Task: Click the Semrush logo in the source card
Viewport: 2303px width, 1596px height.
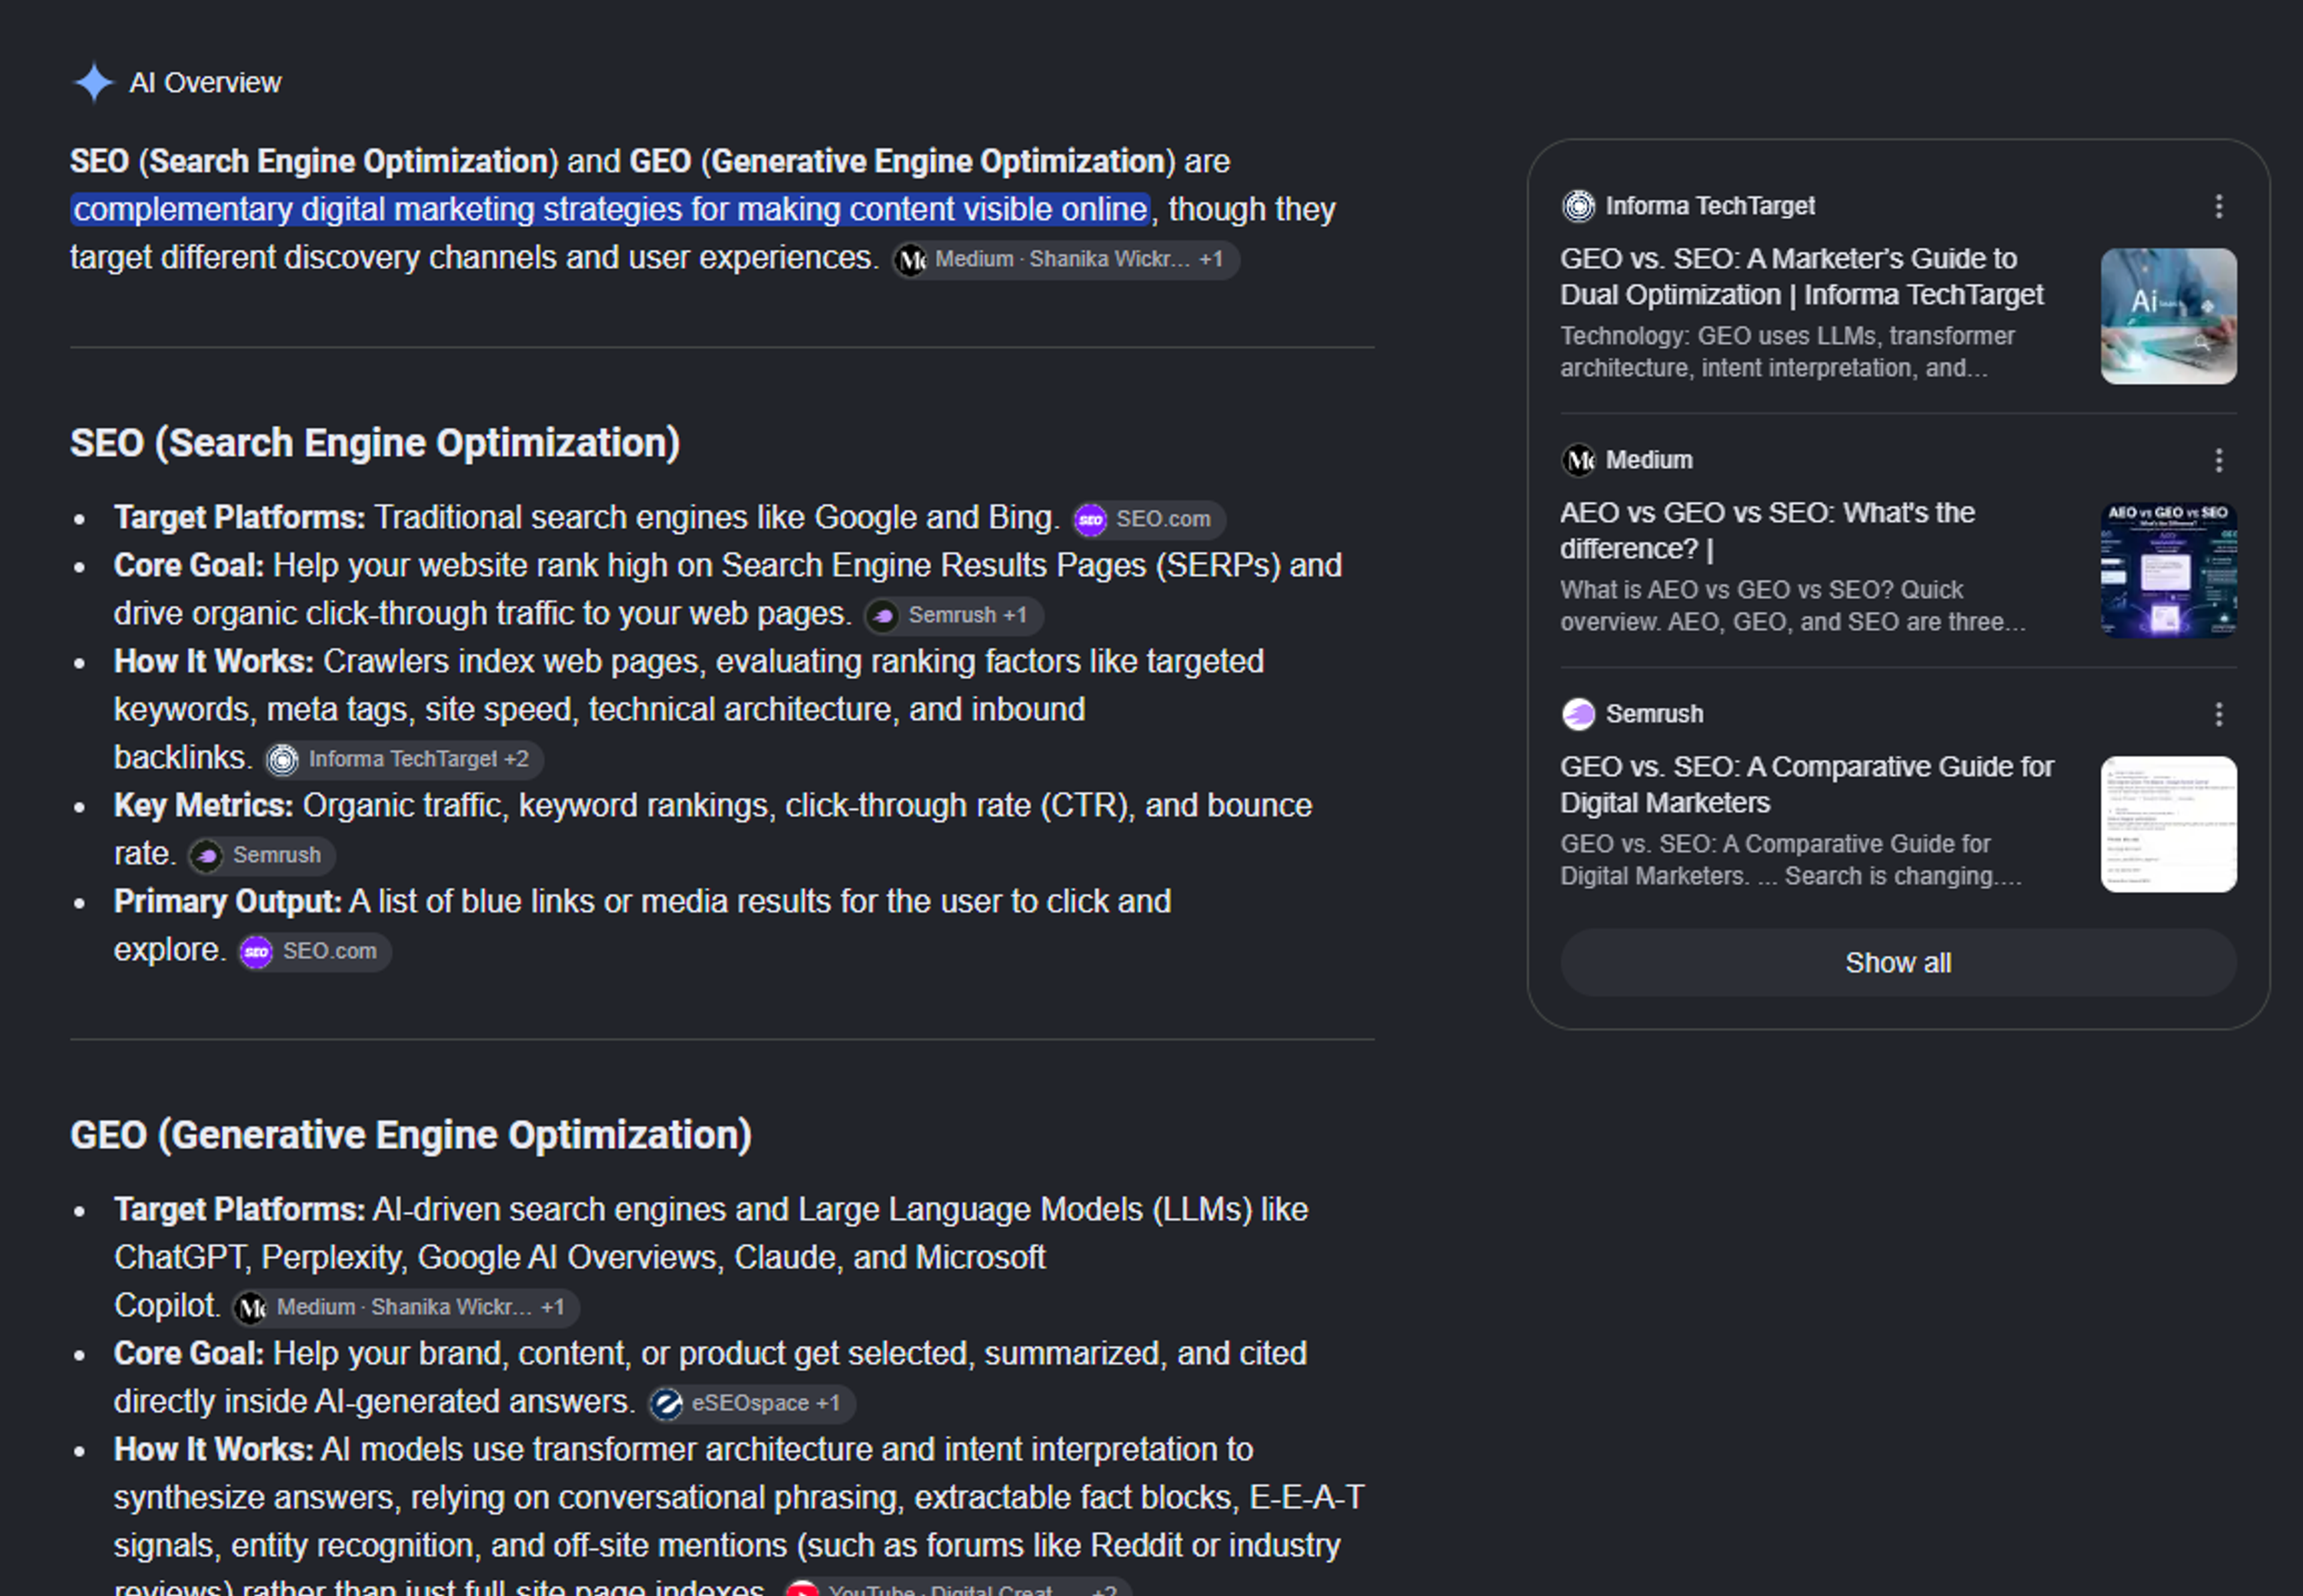Action: [1579, 715]
